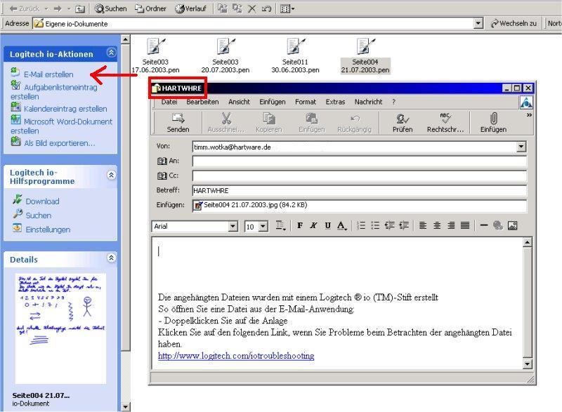Open the font size 10 dropdown
This screenshot has width=562, height=412.
pos(263,226)
